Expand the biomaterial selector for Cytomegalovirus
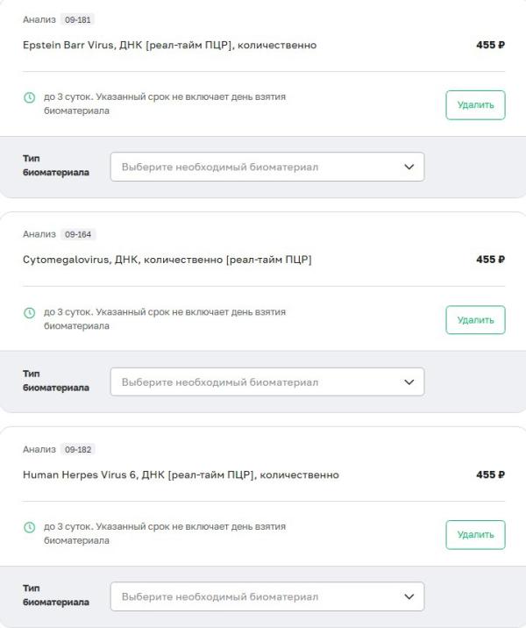This screenshot has height=628, width=526. (x=267, y=382)
